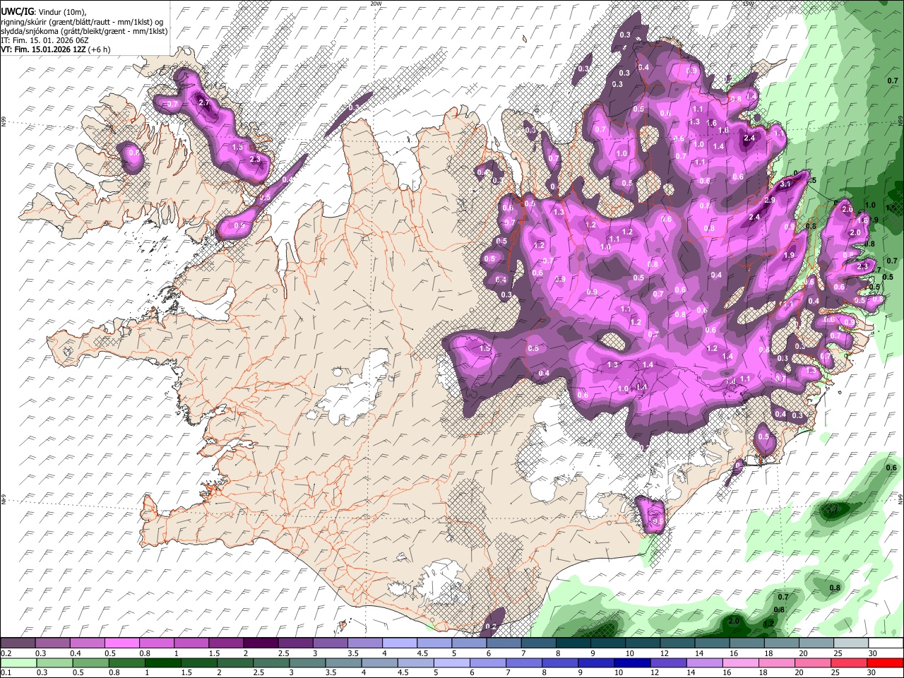
Task: Click the 0.1–0.3 pale green rain swatch
Action: pyautogui.click(x=18, y=662)
